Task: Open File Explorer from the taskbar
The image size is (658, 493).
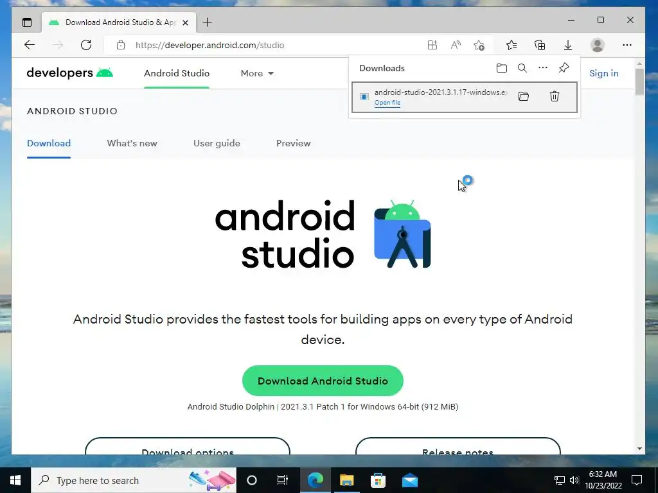Action: click(x=346, y=480)
